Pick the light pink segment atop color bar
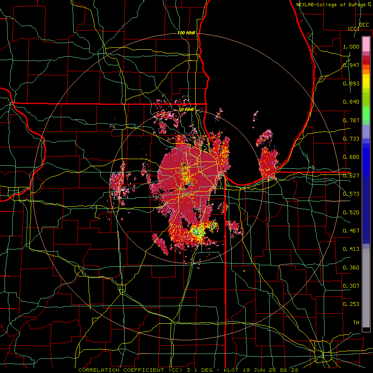Viewport: 373px width, 373px height. (x=366, y=44)
